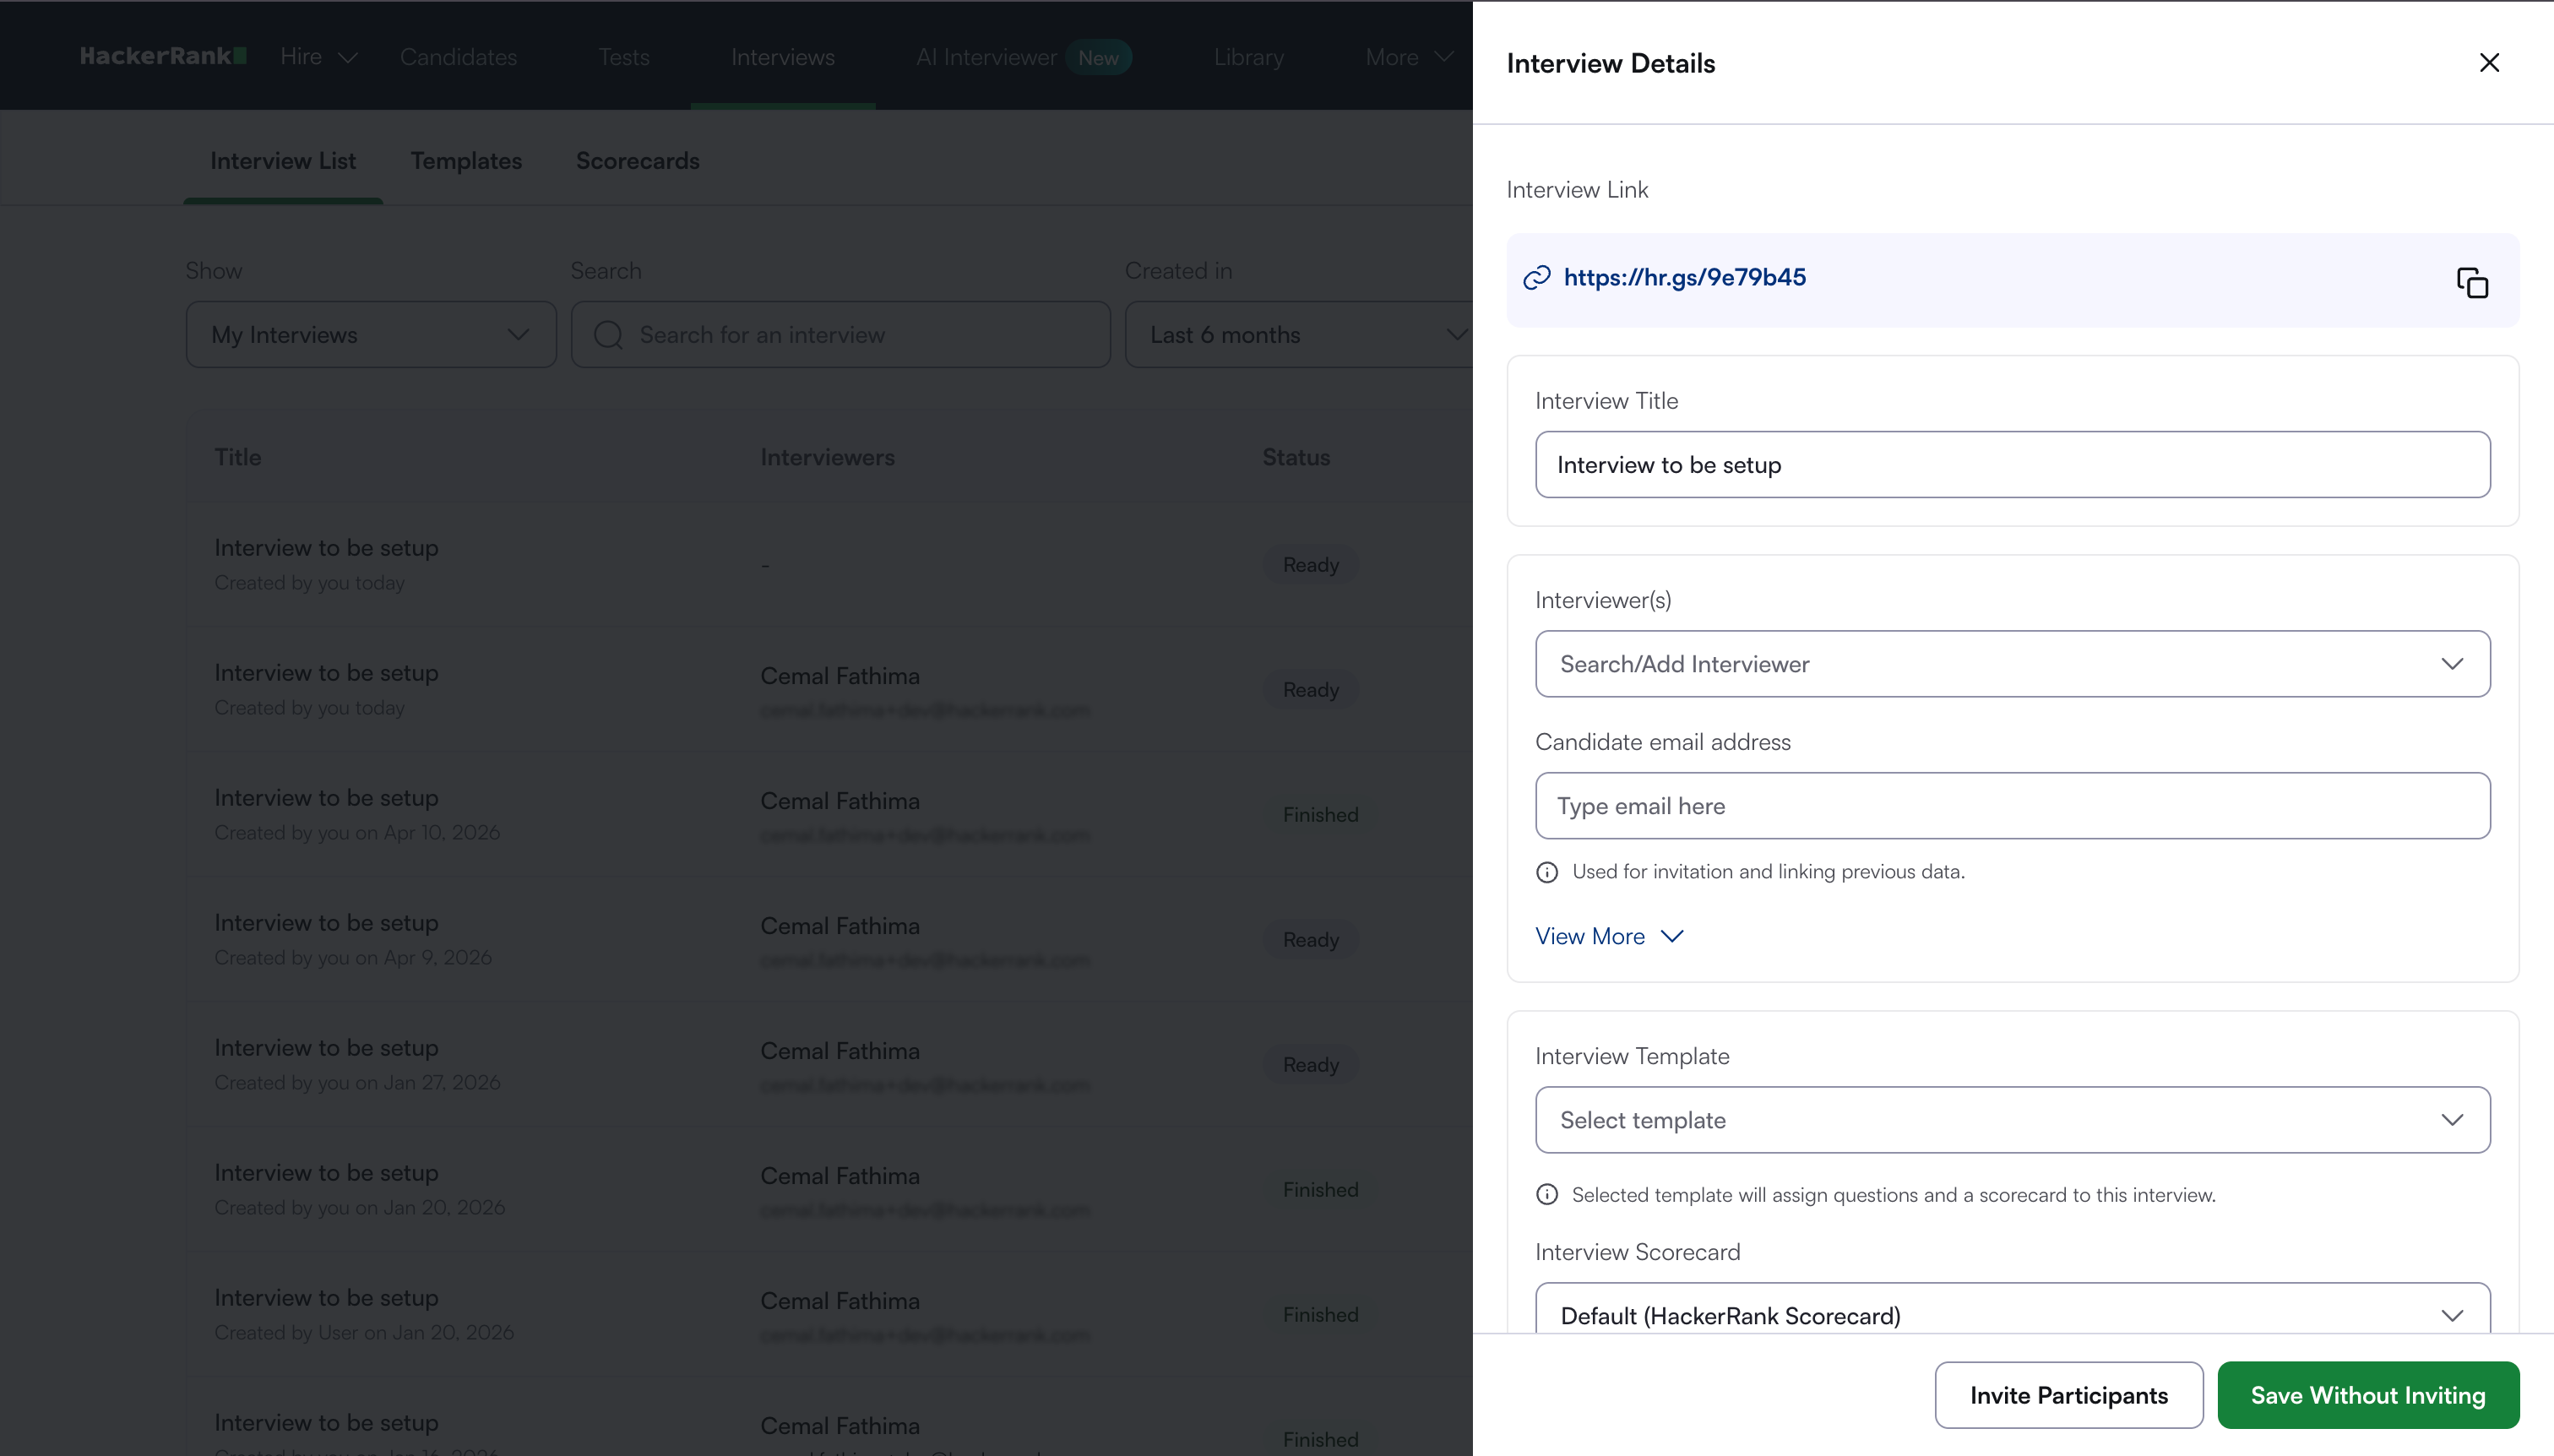The width and height of the screenshot is (2554, 1456).
Task: Open the My Interviews show filter
Action: click(371, 335)
